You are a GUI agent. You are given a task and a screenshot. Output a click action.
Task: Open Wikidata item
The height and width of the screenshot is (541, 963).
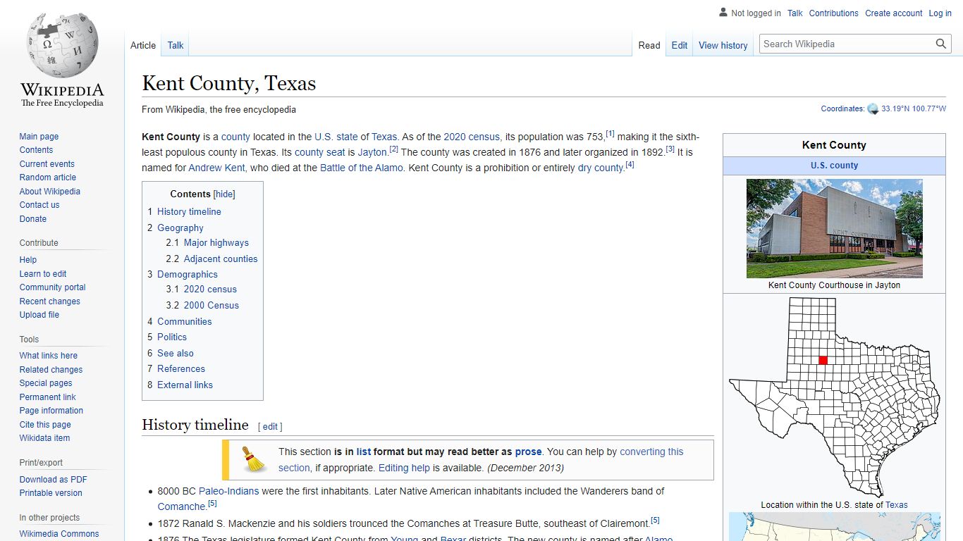pyautogui.click(x=44, y=438)
